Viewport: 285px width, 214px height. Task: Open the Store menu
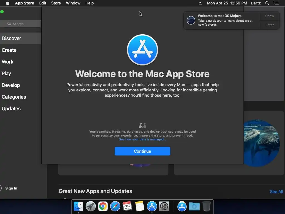click(x=56, y=3)
